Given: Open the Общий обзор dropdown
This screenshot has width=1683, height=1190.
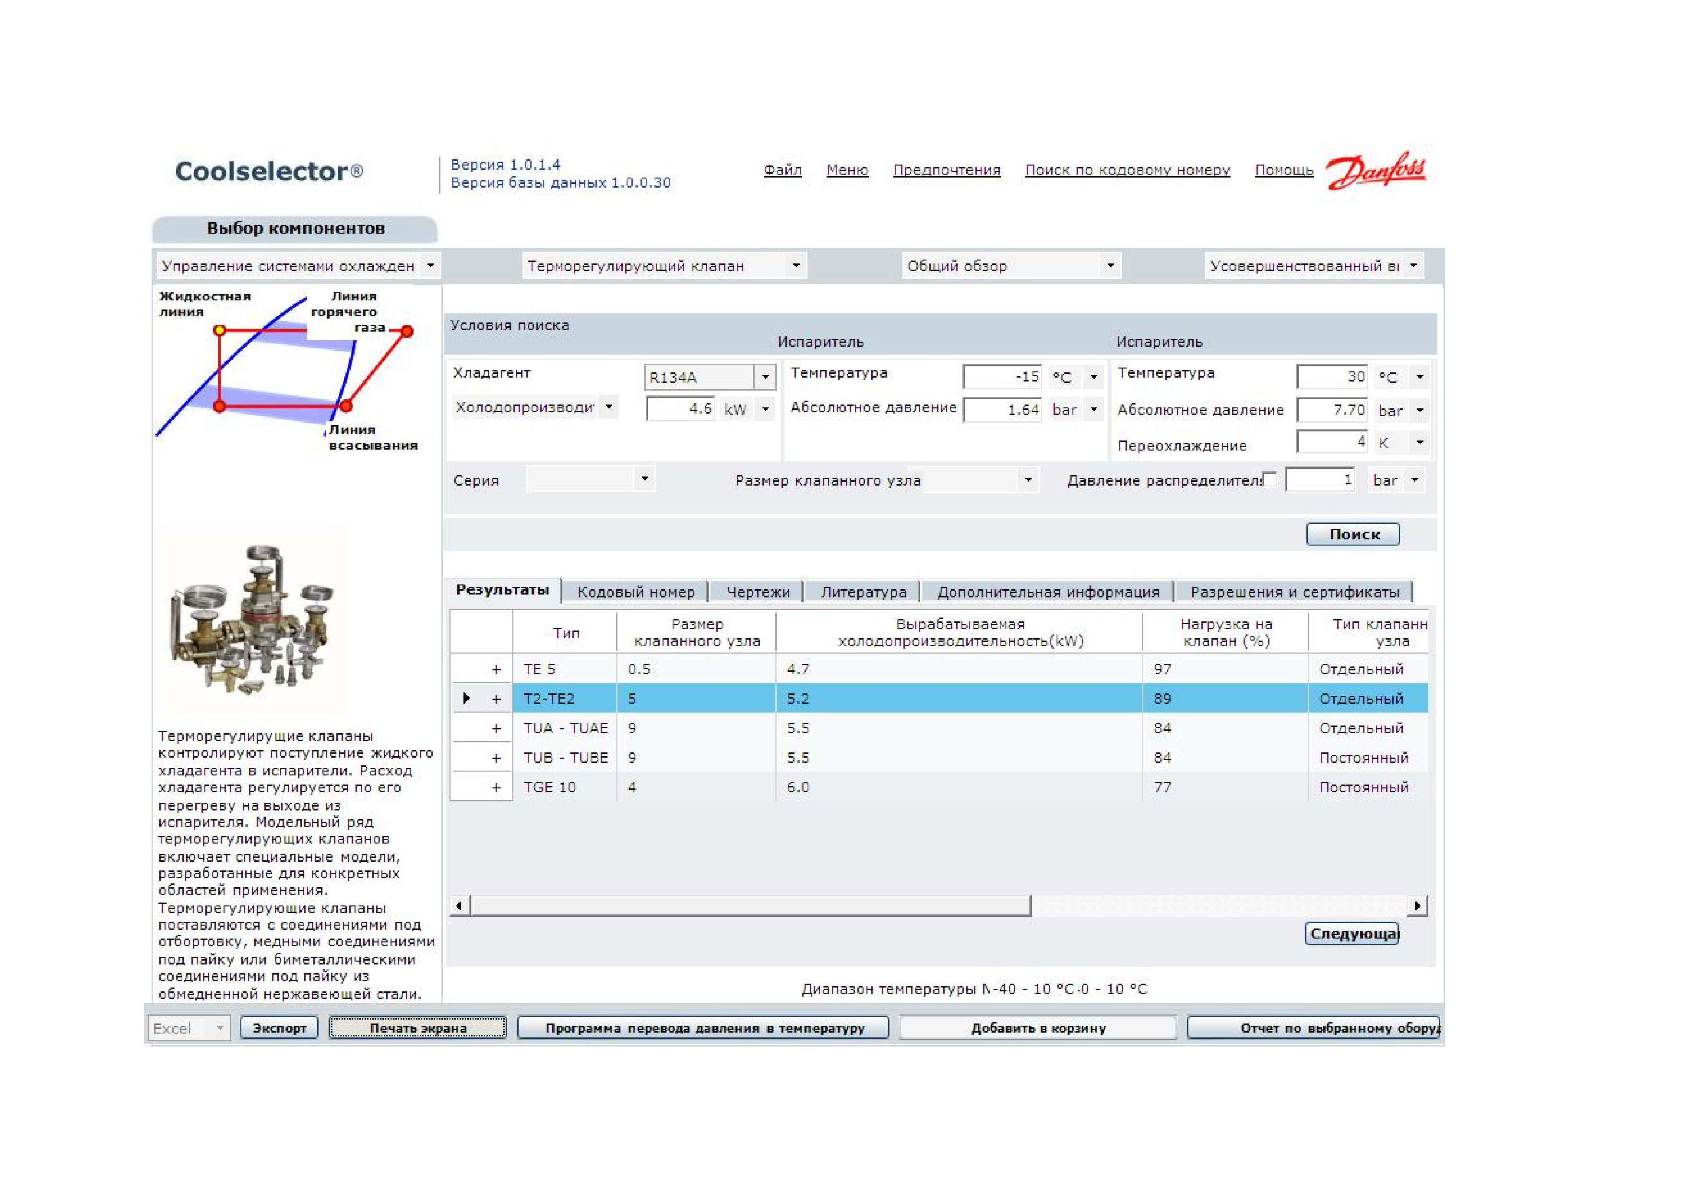Looking at the screenshot, I should [1111, 265].
